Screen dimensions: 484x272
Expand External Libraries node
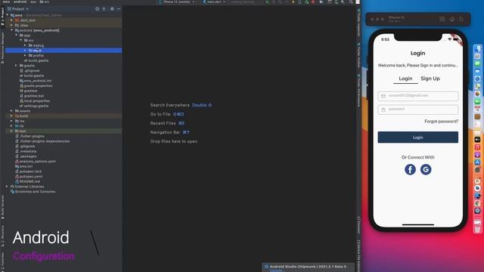point(7,187)
